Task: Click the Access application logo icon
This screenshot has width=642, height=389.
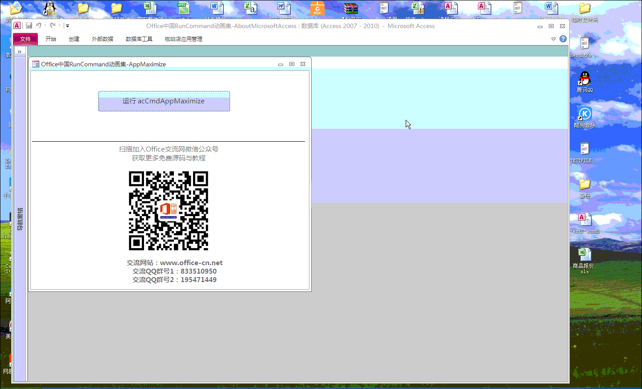Action: 17,26
